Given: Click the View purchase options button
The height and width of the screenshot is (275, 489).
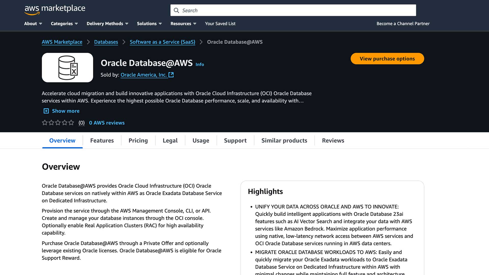Looking at the screenshot, I should click(x=387, y=59).
